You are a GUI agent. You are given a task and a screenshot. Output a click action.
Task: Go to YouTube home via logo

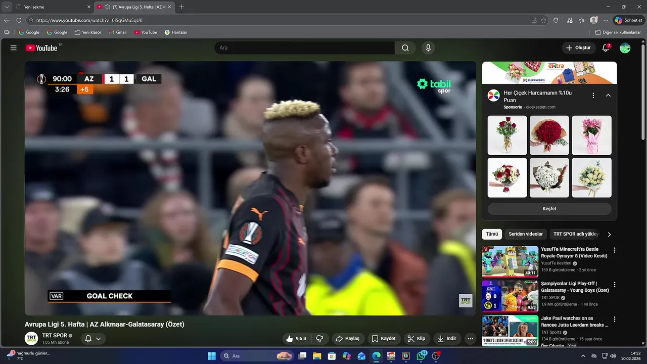click(41, 48)
